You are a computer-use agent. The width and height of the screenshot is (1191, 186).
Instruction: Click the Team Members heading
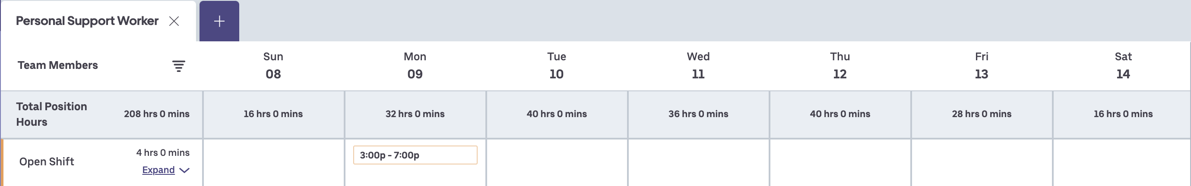tap(58, 65)
